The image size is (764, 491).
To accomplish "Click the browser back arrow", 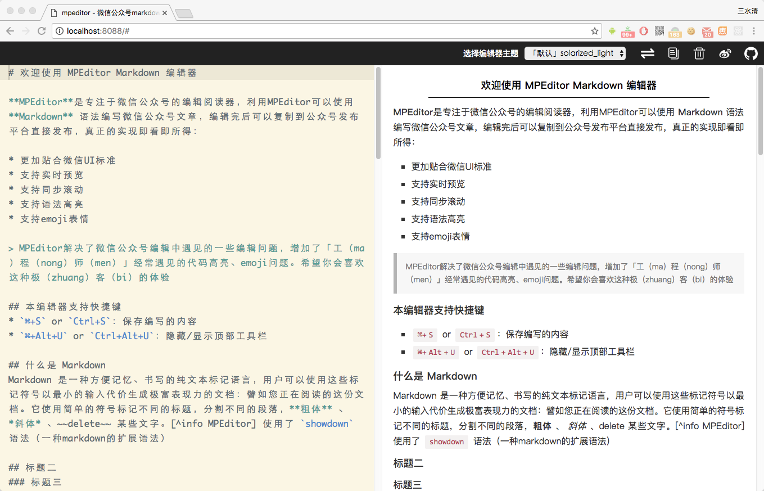I will point(10,31).
